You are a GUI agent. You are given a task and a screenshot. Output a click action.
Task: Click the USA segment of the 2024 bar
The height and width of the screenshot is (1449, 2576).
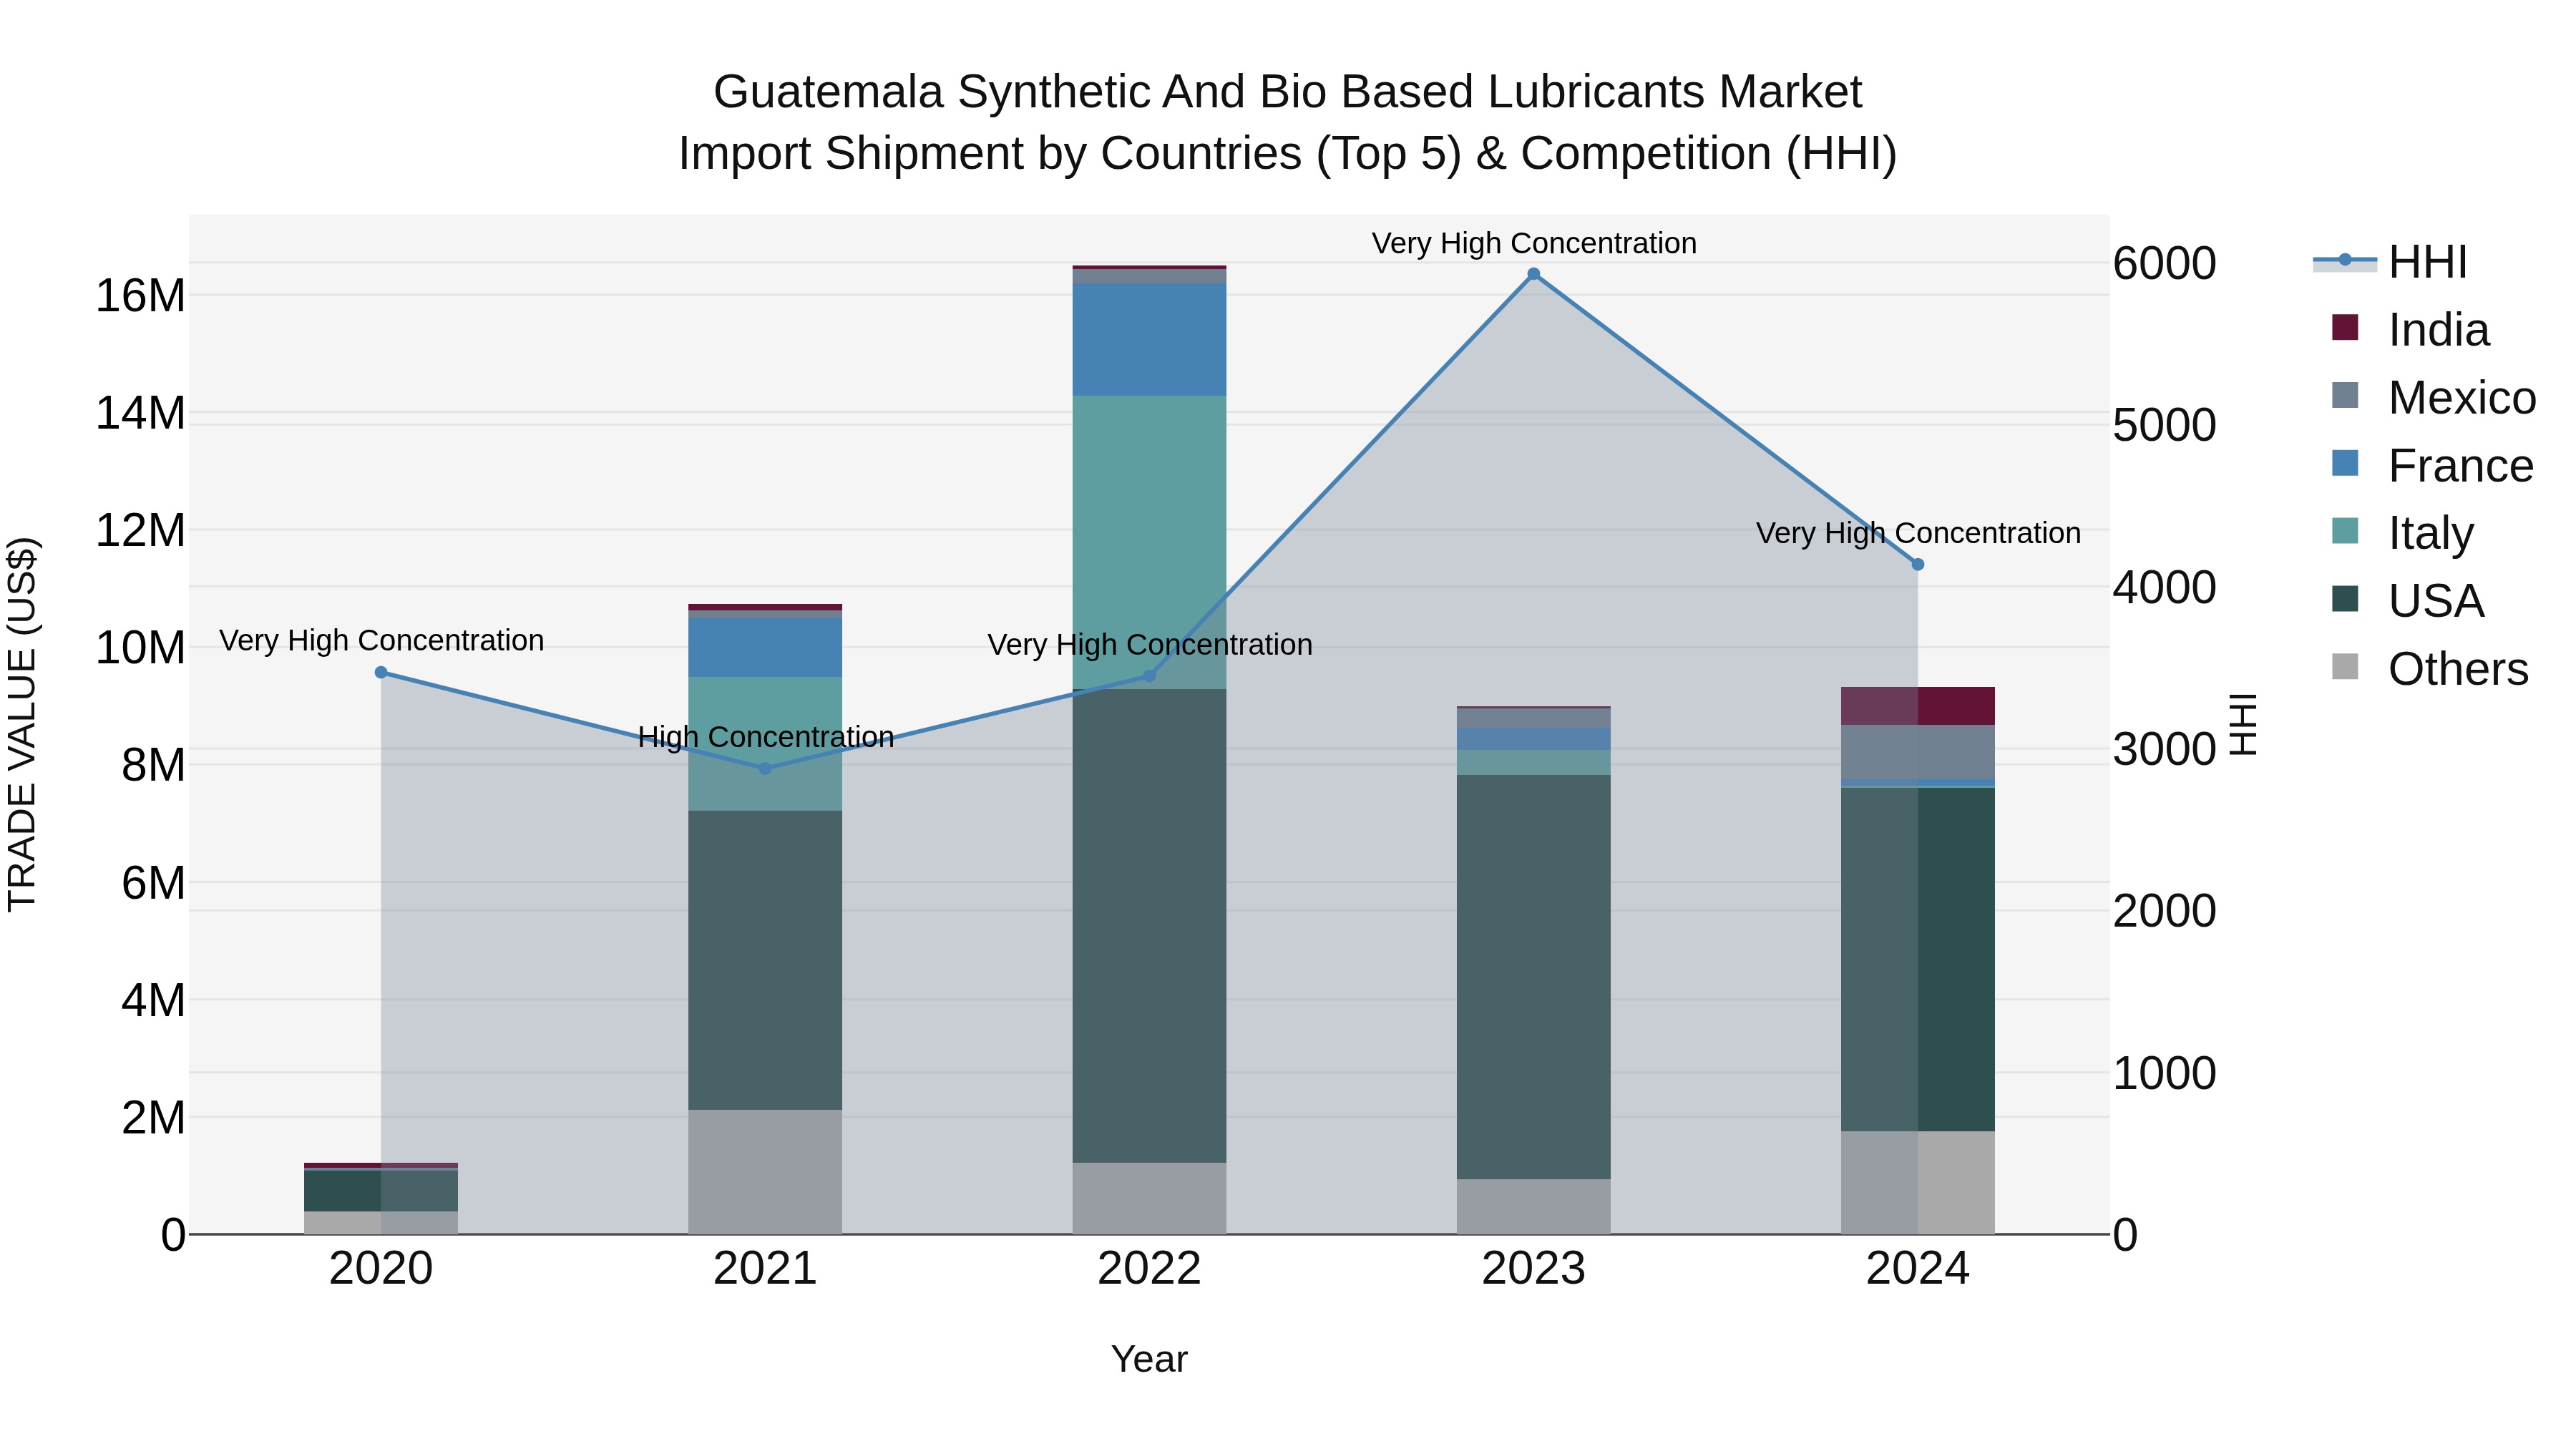[1917, 960]
